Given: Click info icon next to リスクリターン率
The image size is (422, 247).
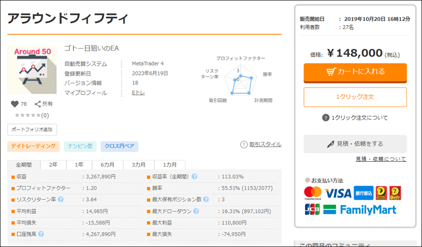Looking at the screenshot, I should coord(60,199).
